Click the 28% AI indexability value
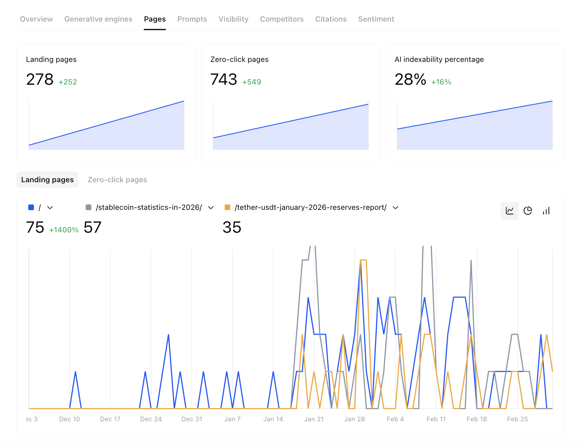The height and width of the screenshot is (447, 587). (410, 79)
